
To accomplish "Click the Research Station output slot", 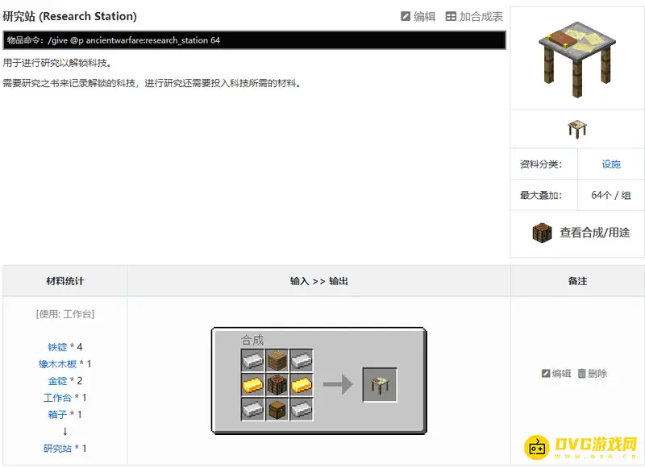I will point(380,385).
